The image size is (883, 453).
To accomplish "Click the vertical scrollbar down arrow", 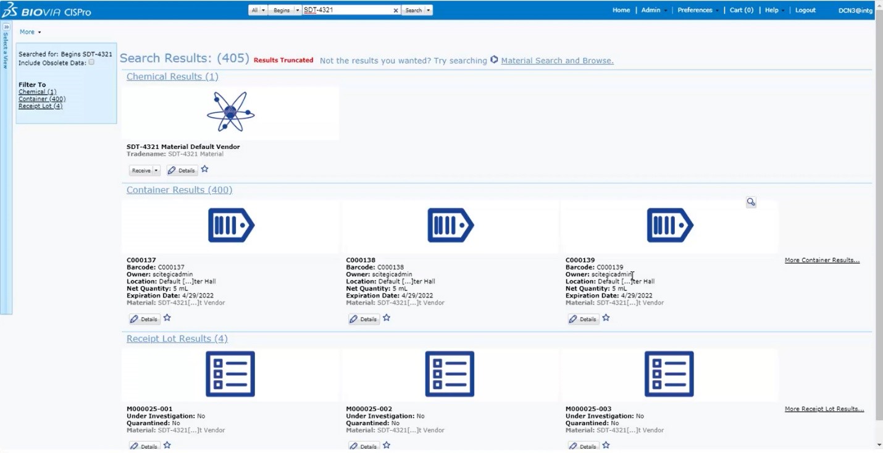I will click(x=879, y=445).
